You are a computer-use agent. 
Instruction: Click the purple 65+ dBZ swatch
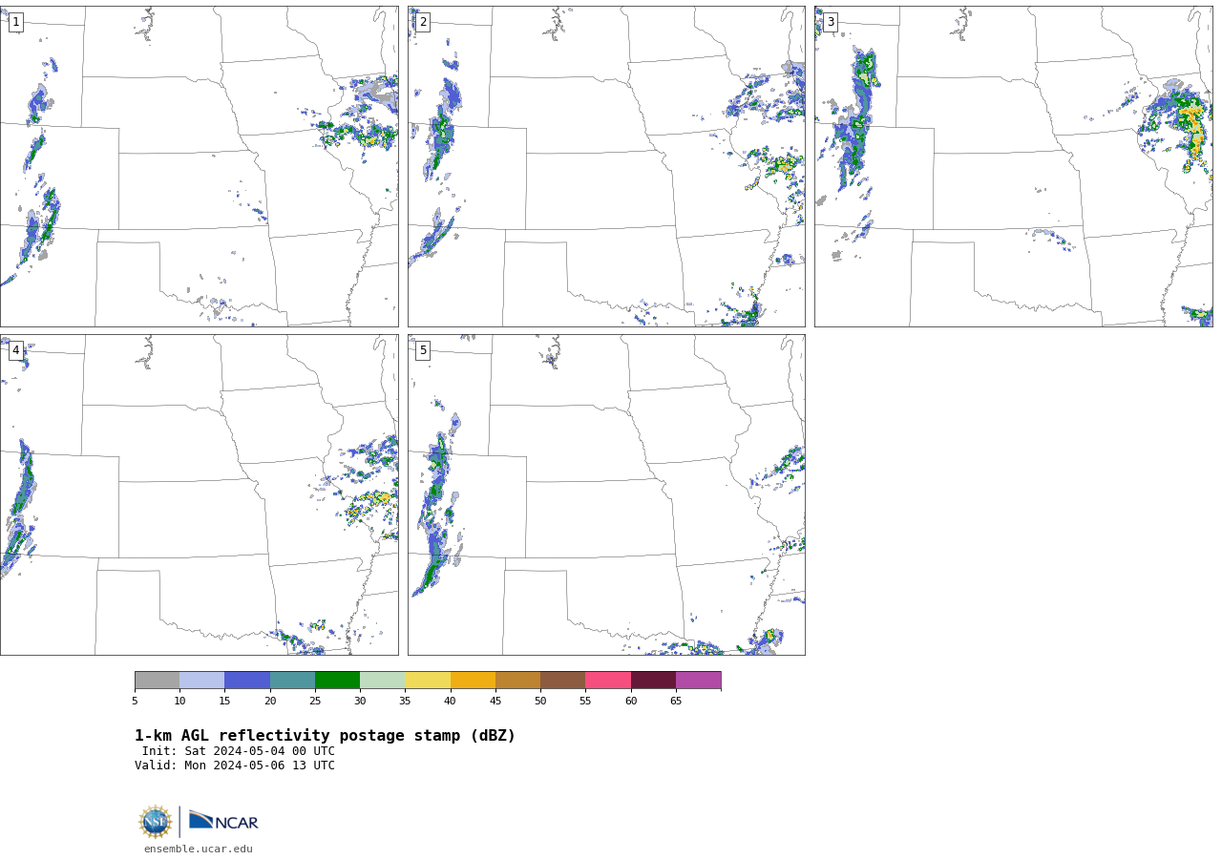pyautogui.click(x=698, y=681)
